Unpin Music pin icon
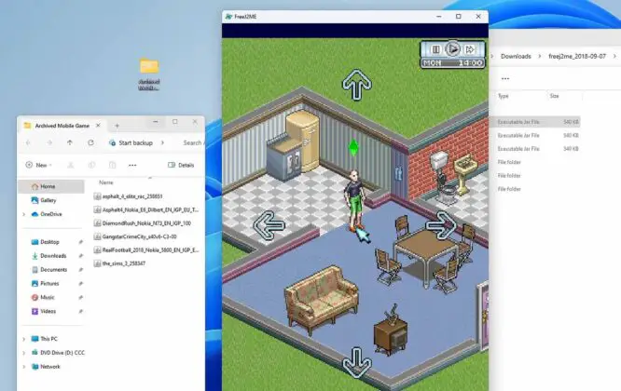The image size is (621, 391). (x=80, y=297)
